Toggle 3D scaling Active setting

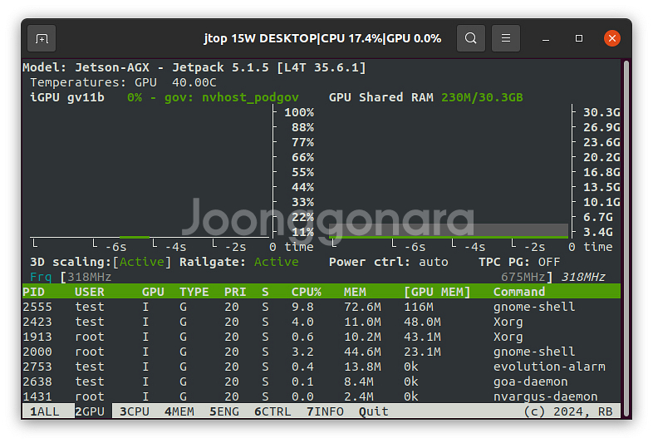(141, 262)
